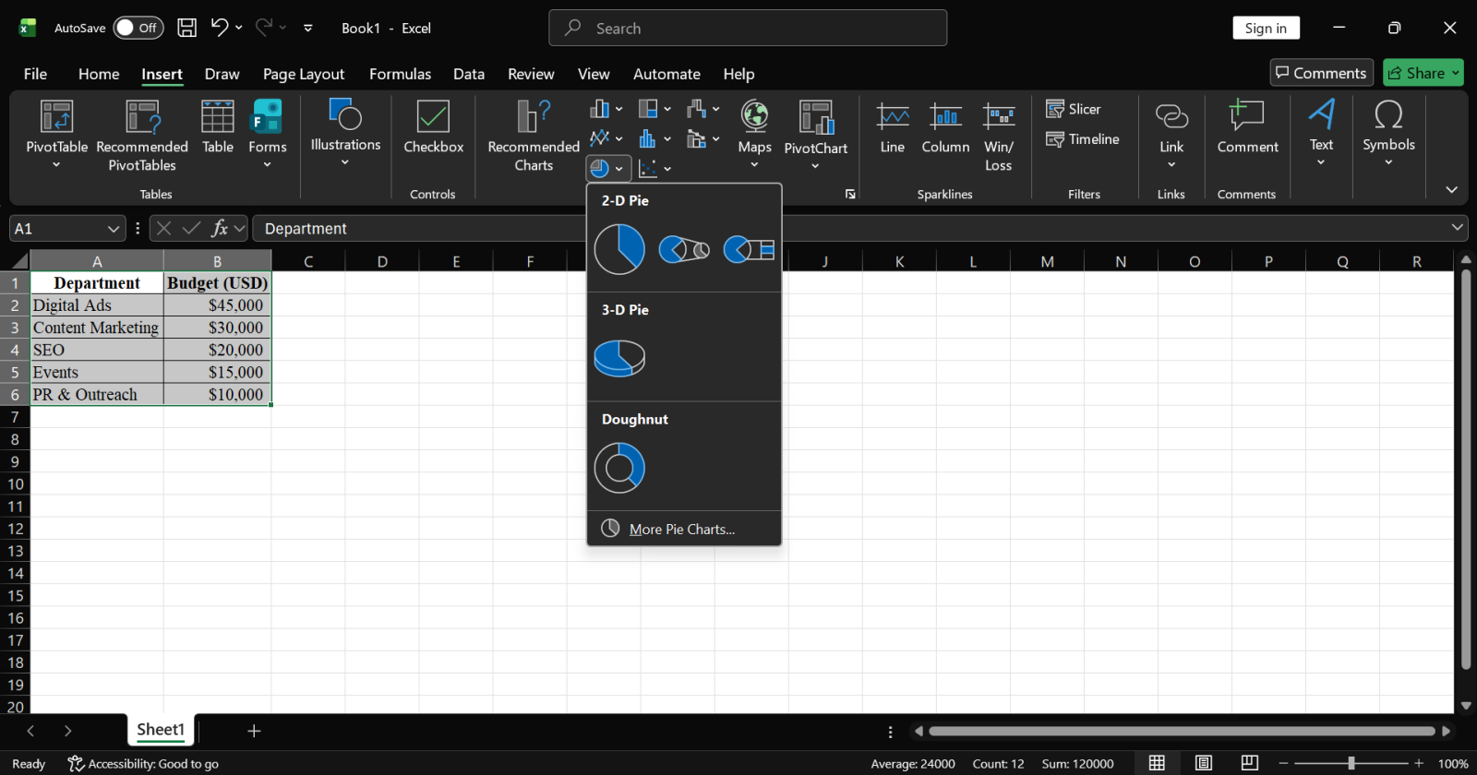This screenshot has width=1477, height=775.
Task: Open the File tab
Action: (x=35, y=74)
